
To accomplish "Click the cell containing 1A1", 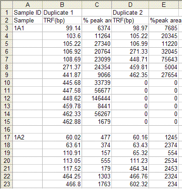I will tap(28, 28).
